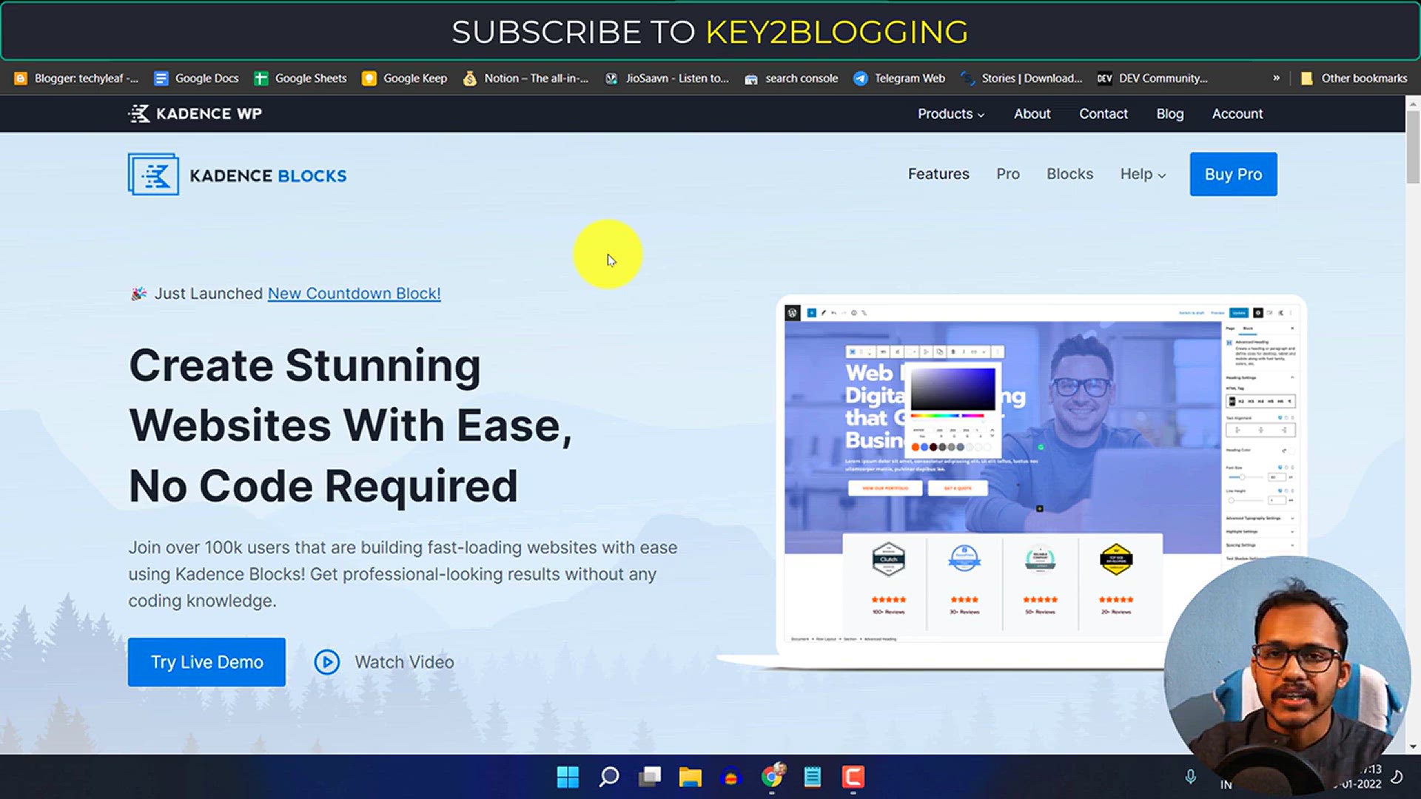Image resolution: width=1421 pixels, height=799 pixels.
Task: Click the Kadence Blocks logo
Action: pos(237,175)
